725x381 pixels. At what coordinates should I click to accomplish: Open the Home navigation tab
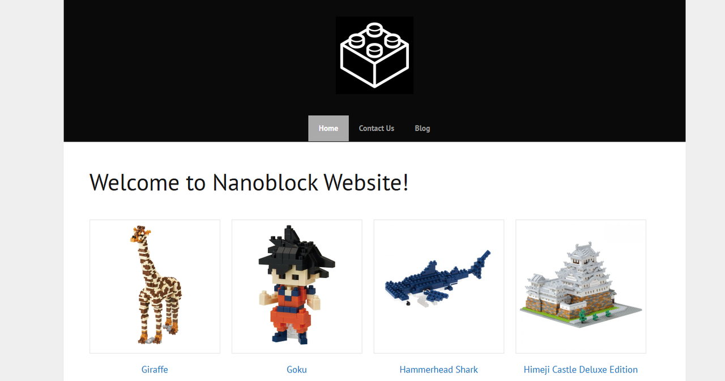[x=329, y=129]
